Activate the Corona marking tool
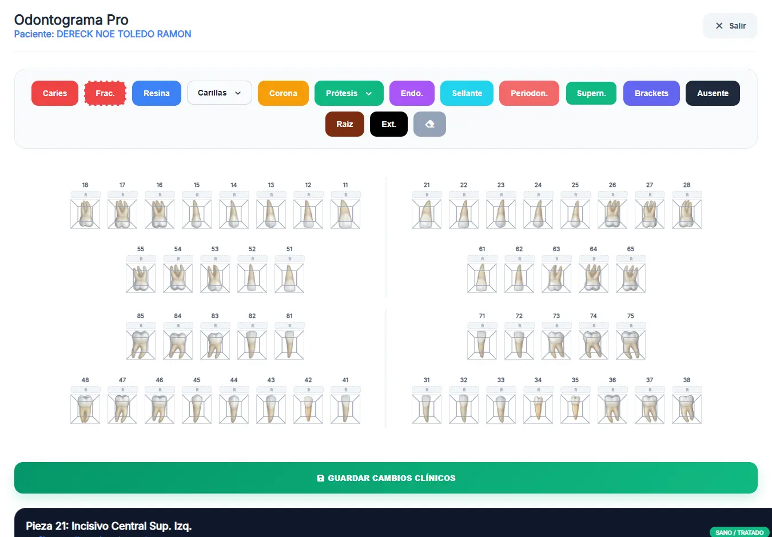Image resolution: width=772 pixels, height=537 pixels. click(x=283, y=93)
